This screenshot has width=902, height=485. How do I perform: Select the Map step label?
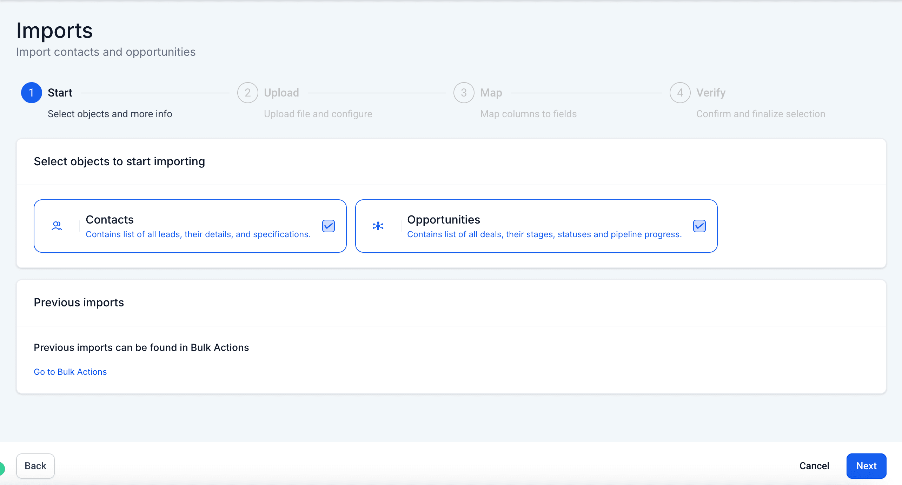click(490, 93)
